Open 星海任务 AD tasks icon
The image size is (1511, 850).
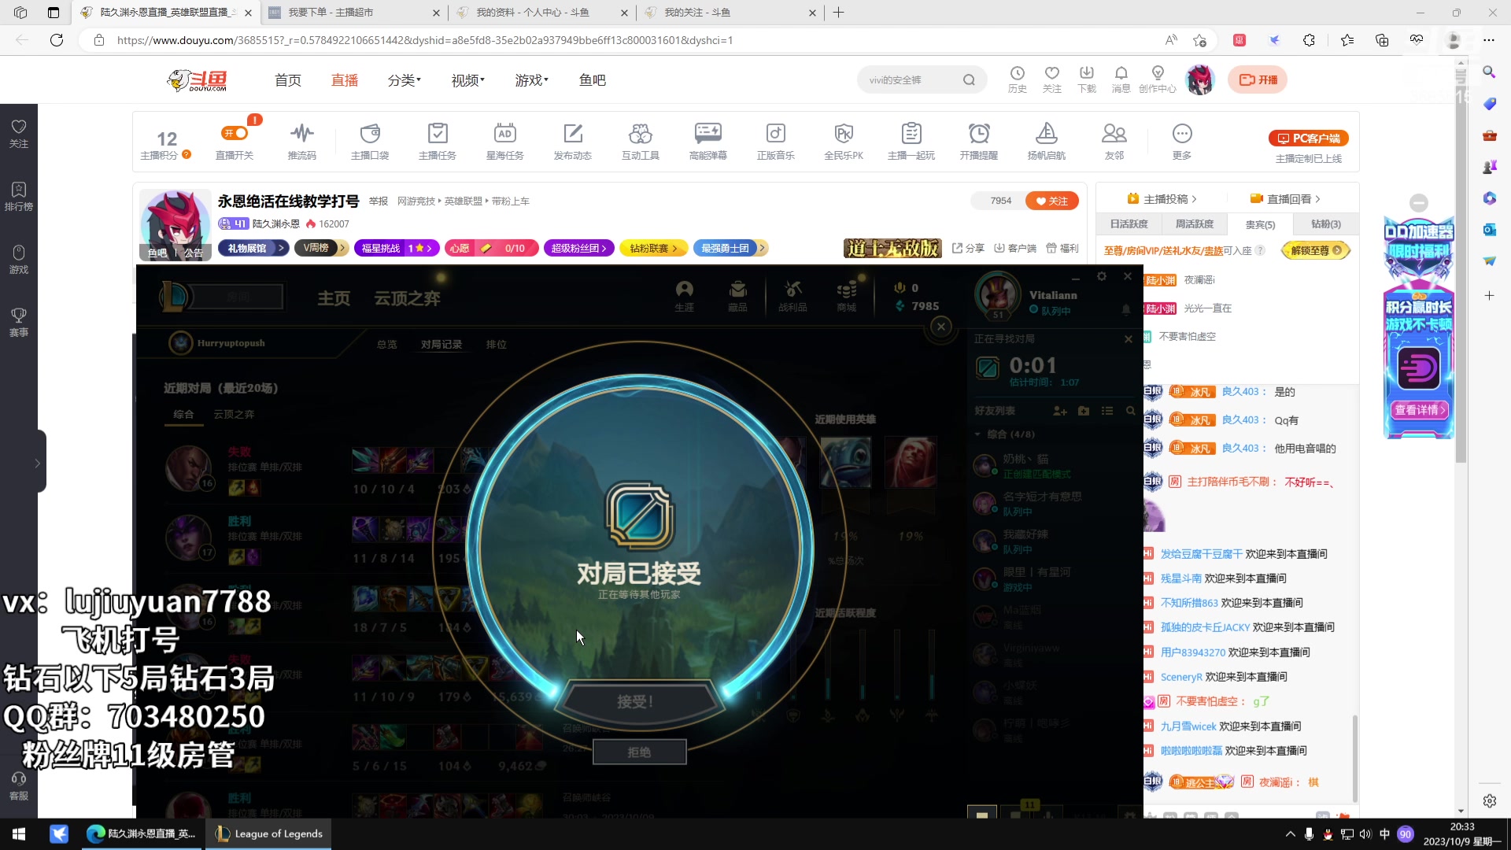(505, 141)
